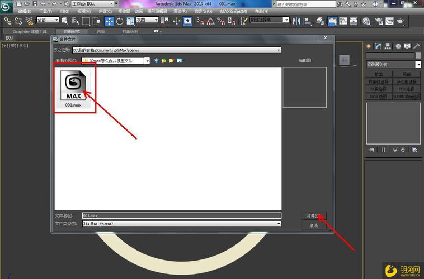This screenshot has width=424, height=279.
Task: Click the Utilities hammer icon
Action: tap(416, 46)
